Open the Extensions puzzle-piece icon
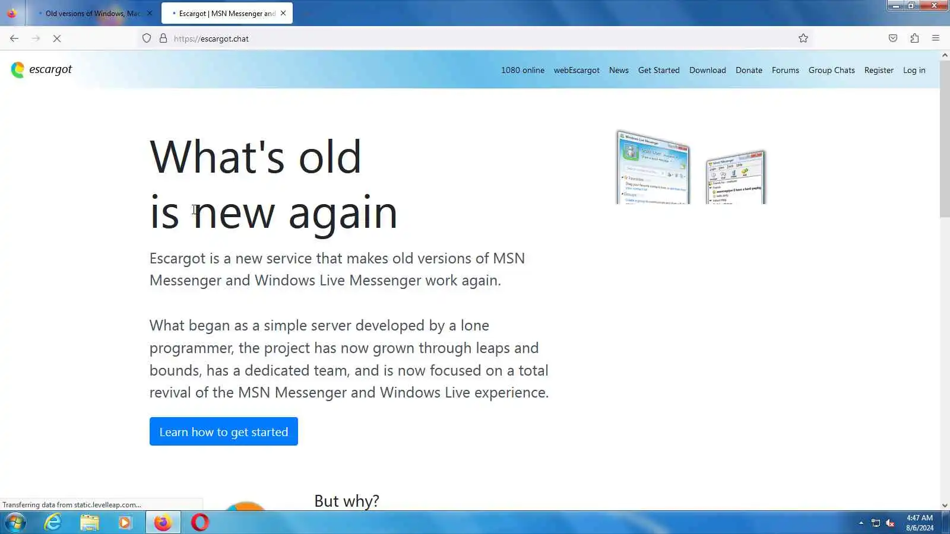The height and width of the screenshot is (534, 950). point(914,39)
